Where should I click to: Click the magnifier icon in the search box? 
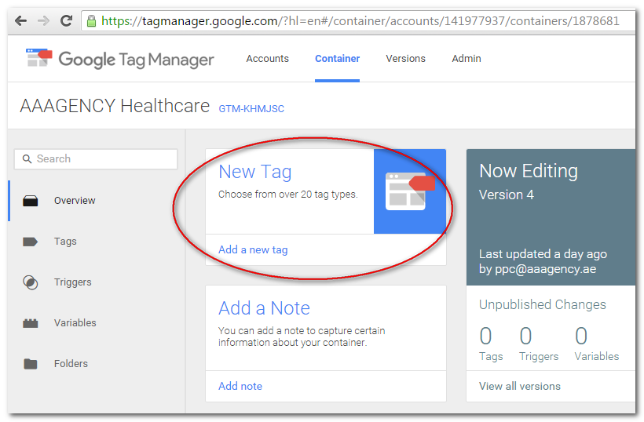[x=27, y=158]
